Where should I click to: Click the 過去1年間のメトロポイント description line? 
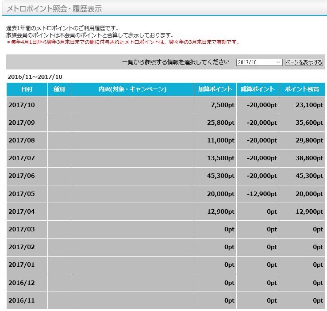(62, 28)
